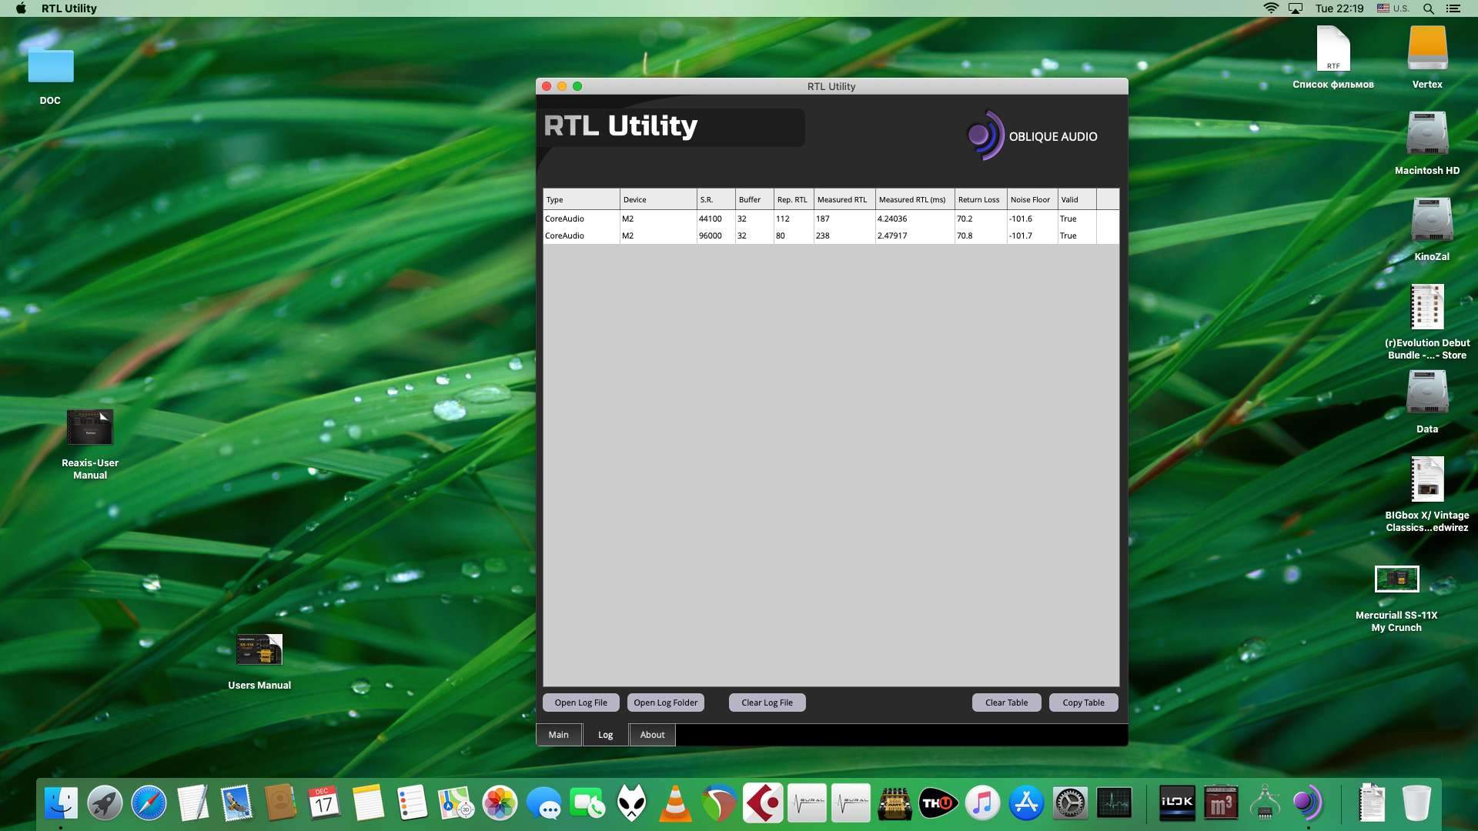Click RTL Utility icon in dock
1478x831 pixels.
pos(1307,804)
